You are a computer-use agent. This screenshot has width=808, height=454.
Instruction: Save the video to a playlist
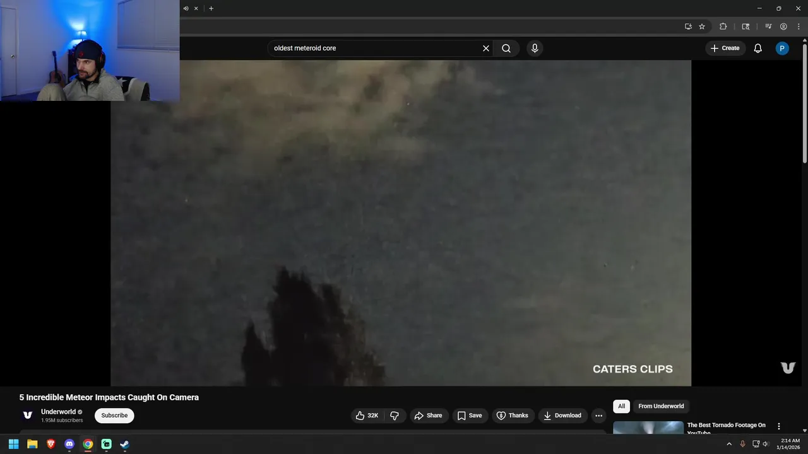(x=470, y=416)
